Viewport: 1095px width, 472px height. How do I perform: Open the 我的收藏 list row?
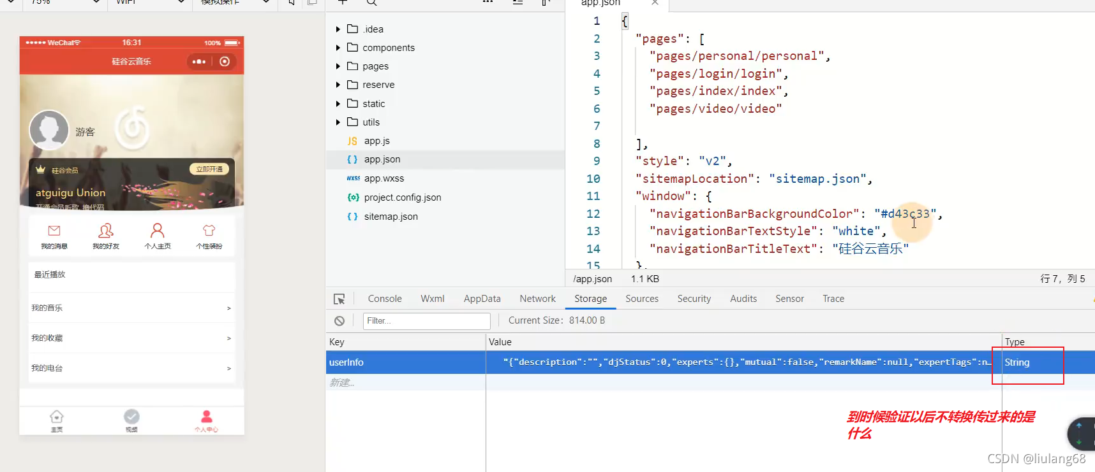coord(132,338)
